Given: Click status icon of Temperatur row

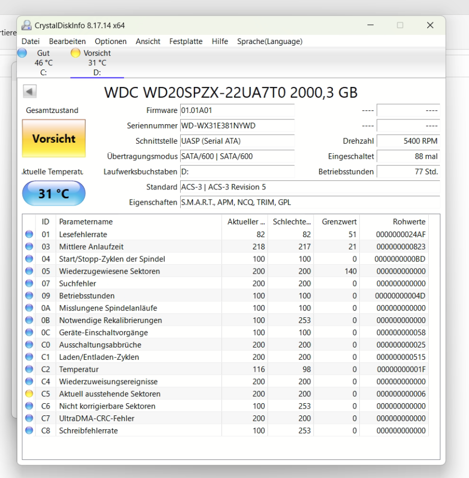Looking at the screenshot, I should [29, 369].
